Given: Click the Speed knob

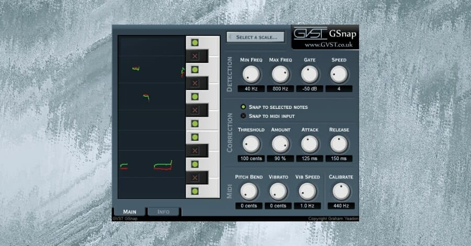Looking at the screenshot, I should 339,74.
